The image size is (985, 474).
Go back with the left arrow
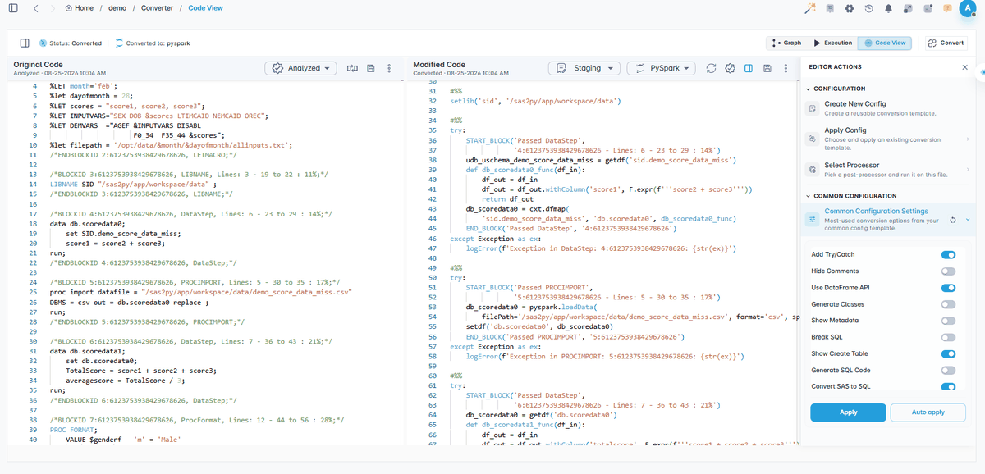[x=36, y=8]
